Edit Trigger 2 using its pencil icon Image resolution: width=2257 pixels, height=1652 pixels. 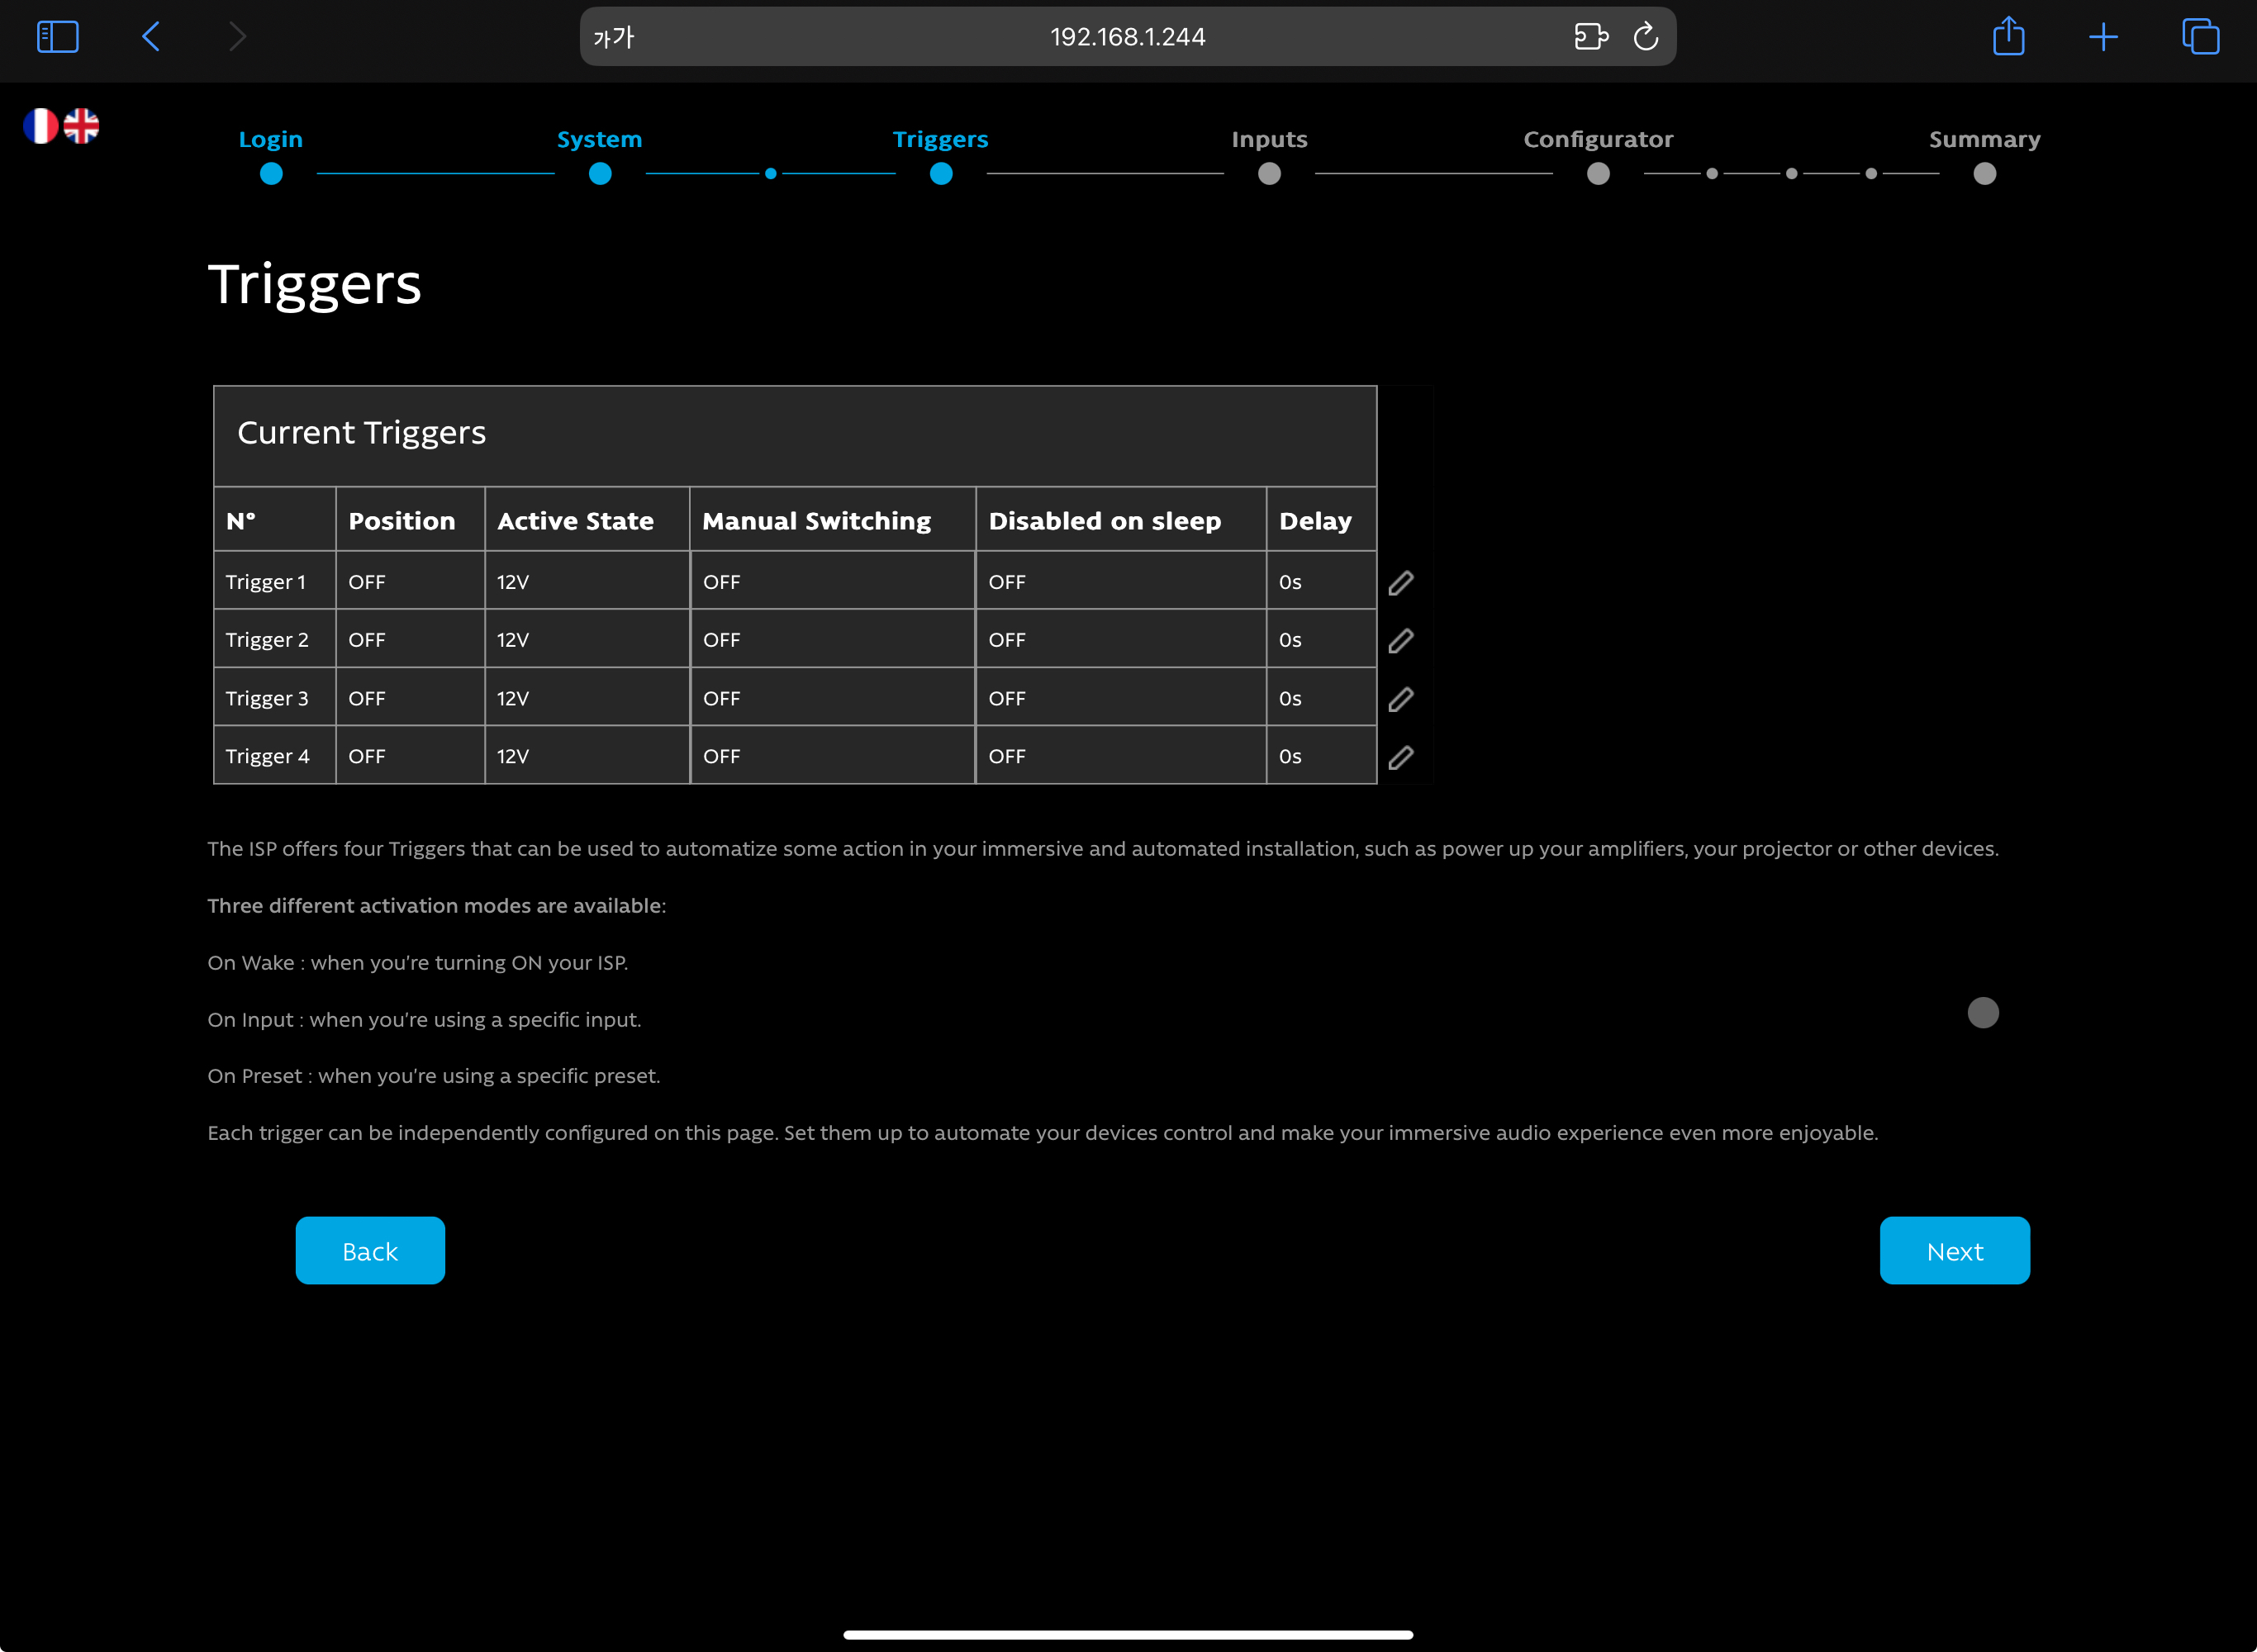[x=1400, y=640]
